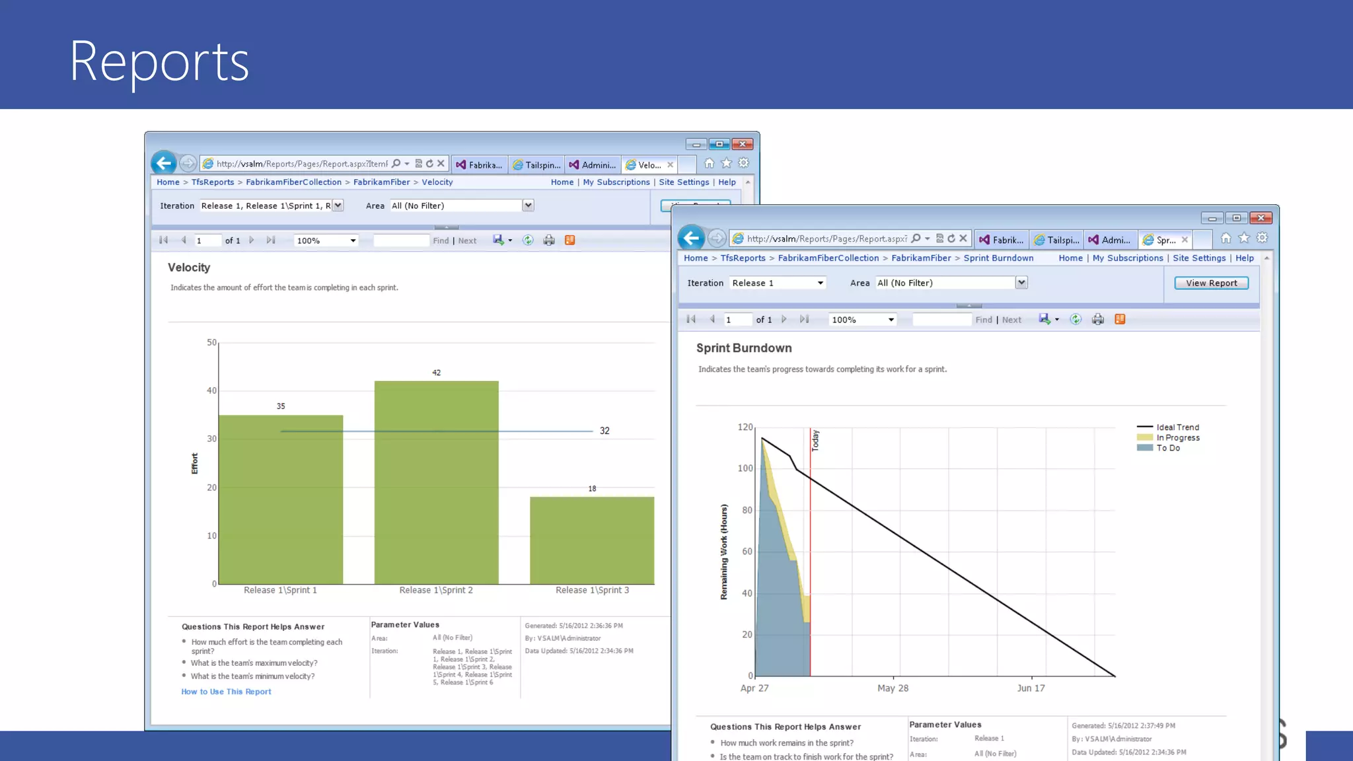Switch to the Tailspi... browser tab

point(1056,240)
